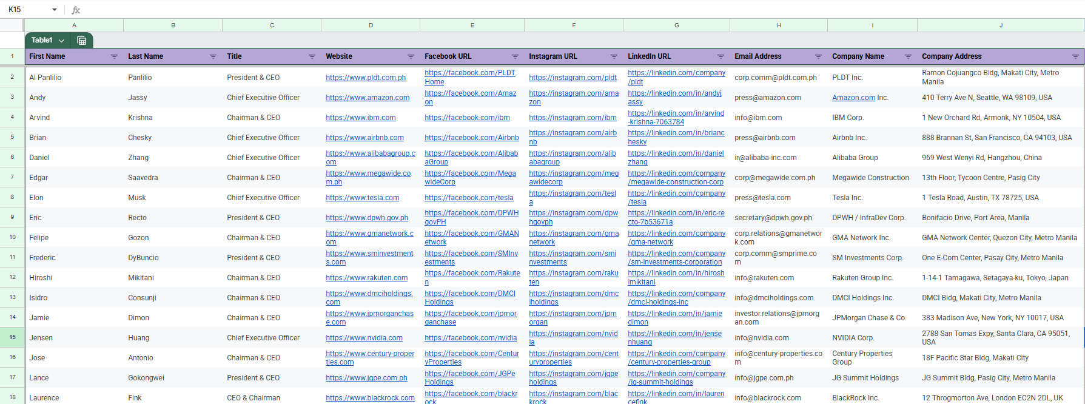Screen dimensions: 1085x404
Task: Select the cell containing 969 West Wenyi Rd, Hangzhou
Action: coord(1001,157)
